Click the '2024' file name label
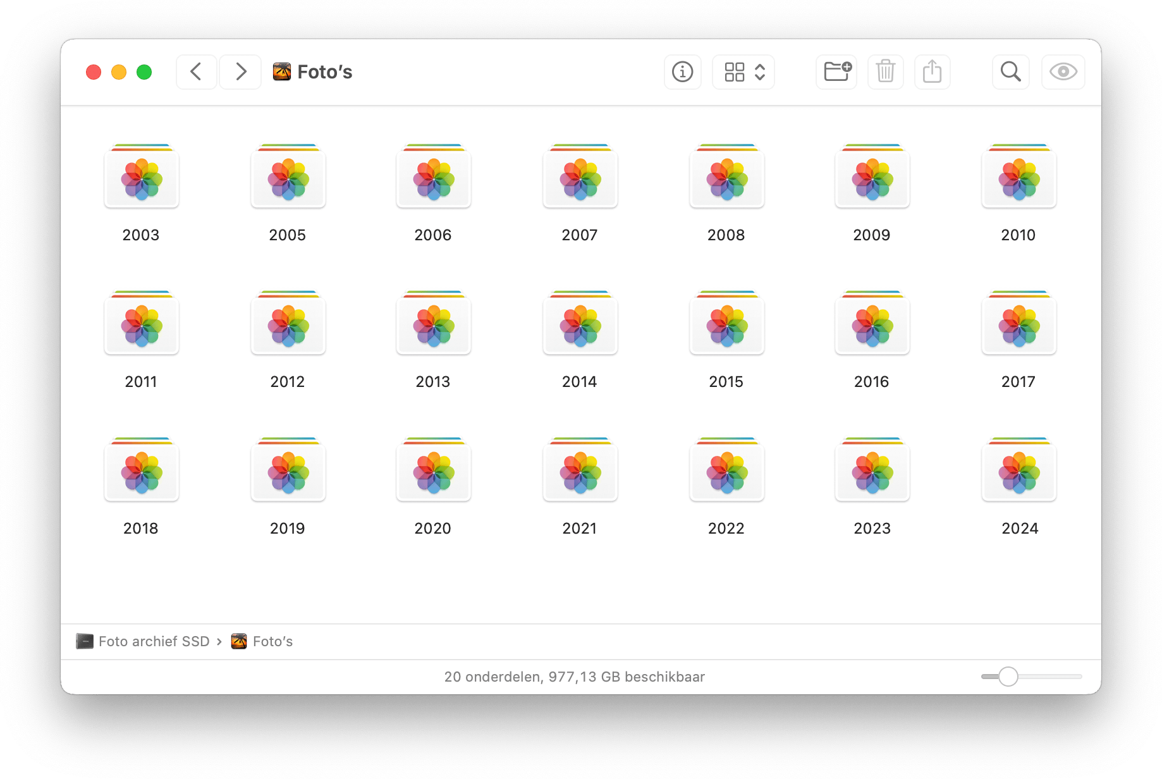 [1020, 529]
